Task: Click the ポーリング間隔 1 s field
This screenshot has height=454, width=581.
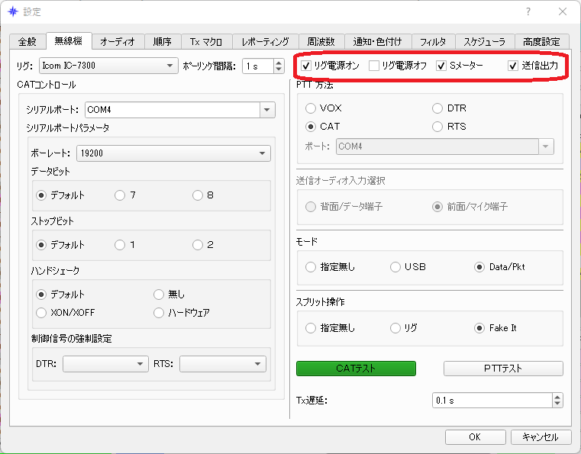Action: point(258,66)
